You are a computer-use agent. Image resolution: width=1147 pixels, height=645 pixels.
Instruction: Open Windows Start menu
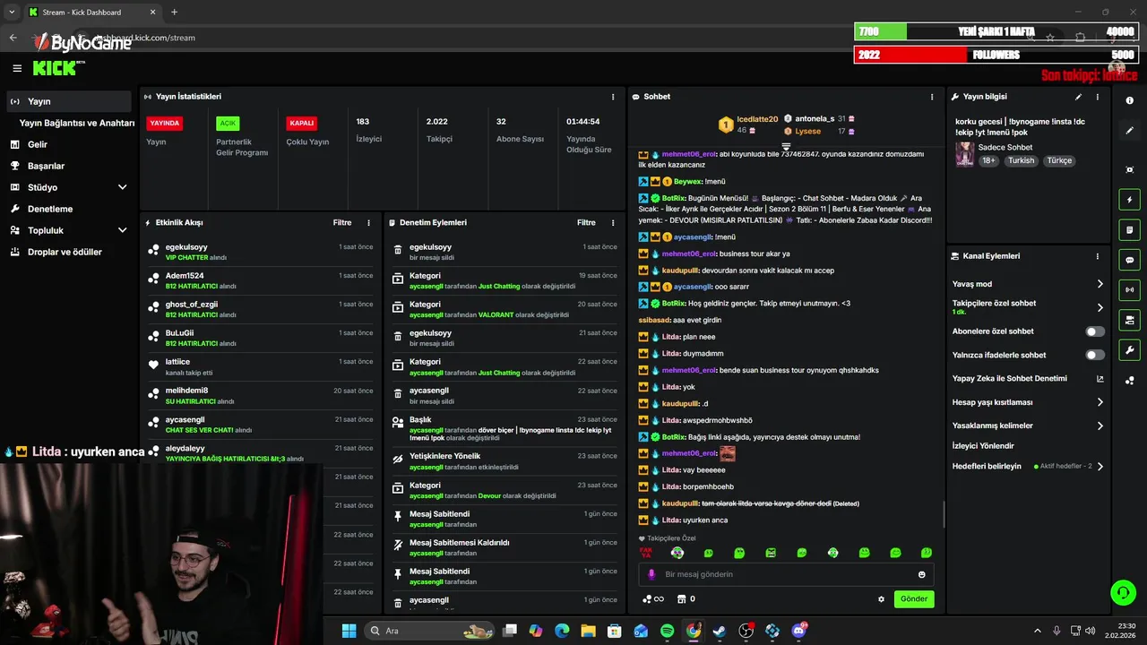[349, 631]
